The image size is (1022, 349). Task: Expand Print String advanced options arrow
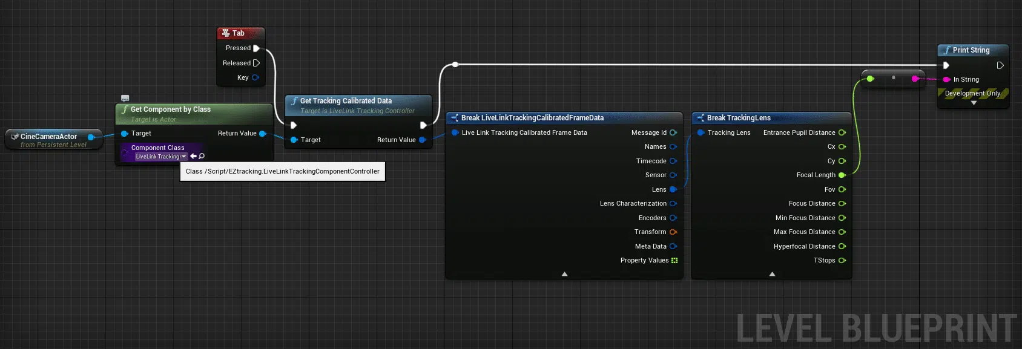click(x=974, y=103)
